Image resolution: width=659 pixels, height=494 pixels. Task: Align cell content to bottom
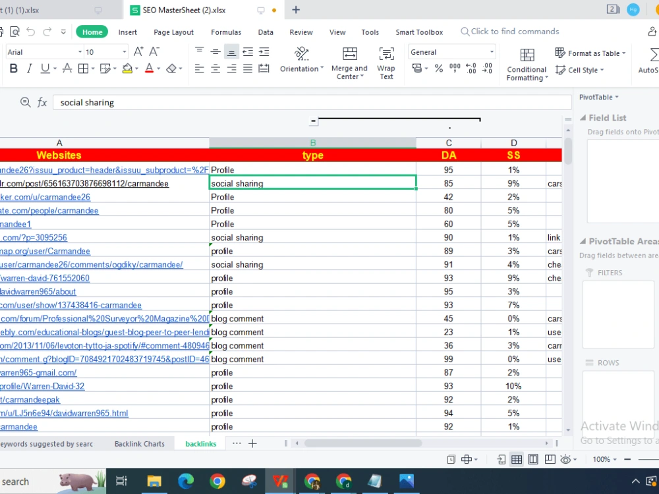tap(231, 51)
